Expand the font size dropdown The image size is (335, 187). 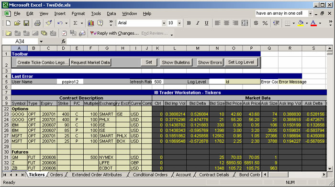point(179,23)
